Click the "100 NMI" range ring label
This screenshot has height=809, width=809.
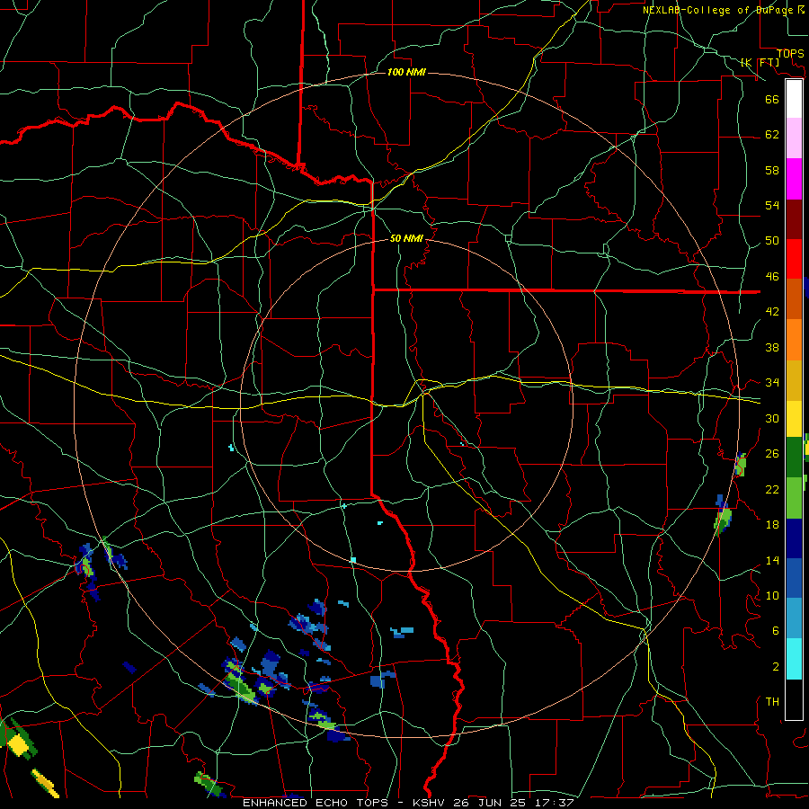pos(406,72)
